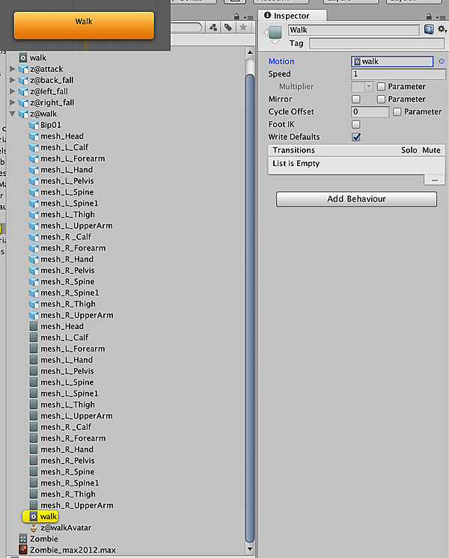Select the z@walkAvatar avatar icon
The width and height of the screenshot is (449, 558).
34,528
